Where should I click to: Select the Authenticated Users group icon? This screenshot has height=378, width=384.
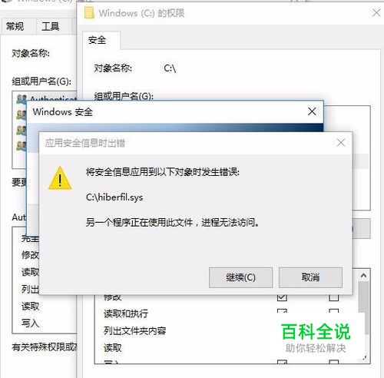tap(22, 99)
